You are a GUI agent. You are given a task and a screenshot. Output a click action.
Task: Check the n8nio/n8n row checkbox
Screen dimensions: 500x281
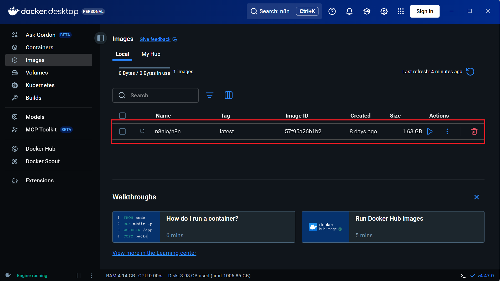pyautogui.click(x=122, y=131)
